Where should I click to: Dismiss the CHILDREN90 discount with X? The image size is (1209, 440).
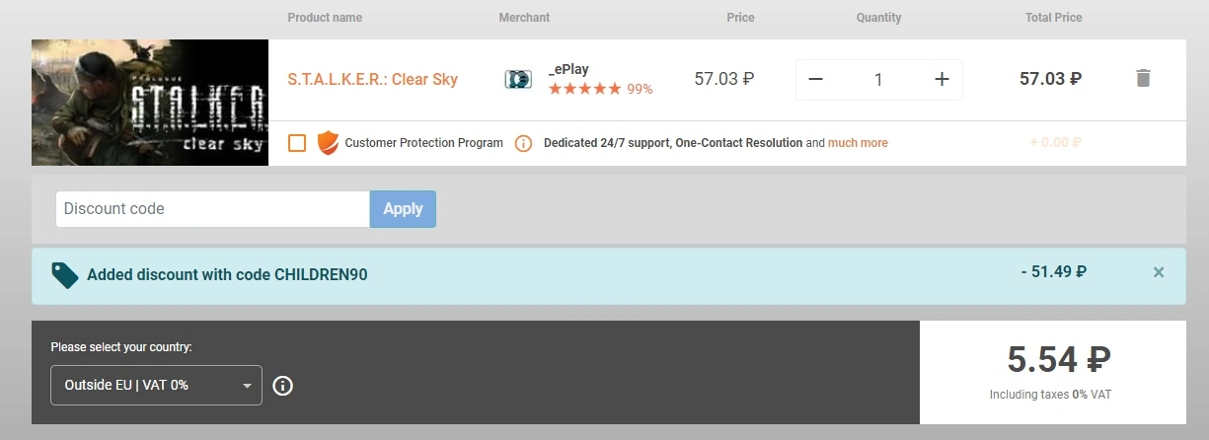(1159, 272)
